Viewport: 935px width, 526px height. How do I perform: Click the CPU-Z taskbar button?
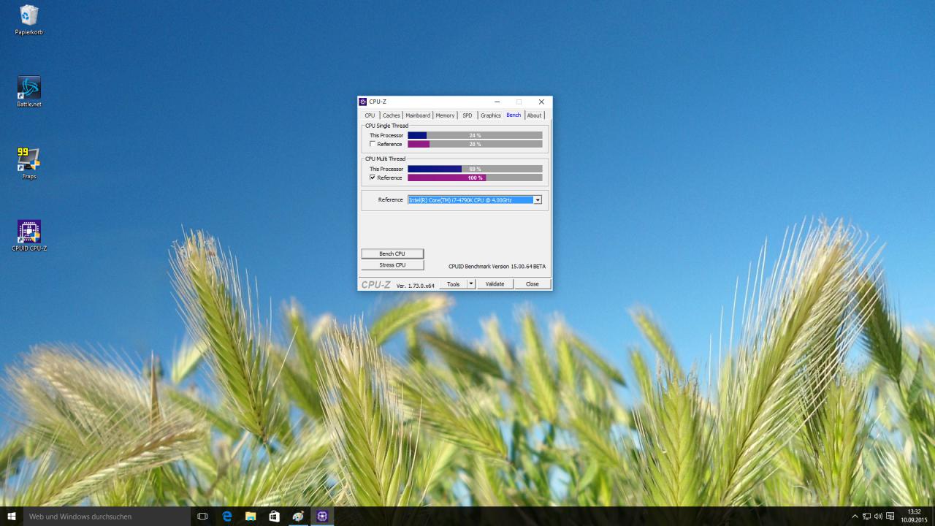coord(322,517)
